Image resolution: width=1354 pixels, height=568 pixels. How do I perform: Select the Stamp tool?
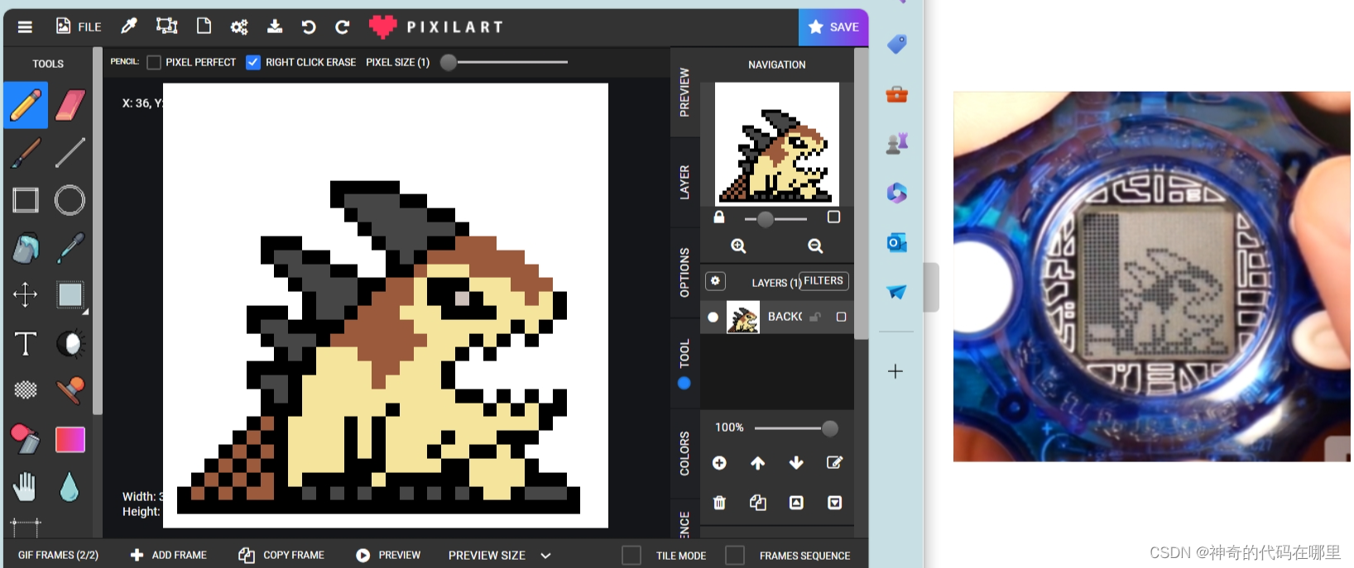pos(70,390)
